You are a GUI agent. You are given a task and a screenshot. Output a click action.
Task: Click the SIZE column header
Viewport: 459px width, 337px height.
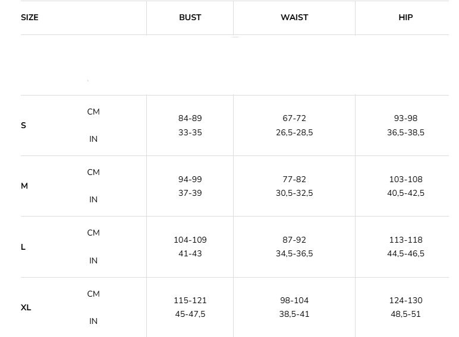tap(30, 18)
